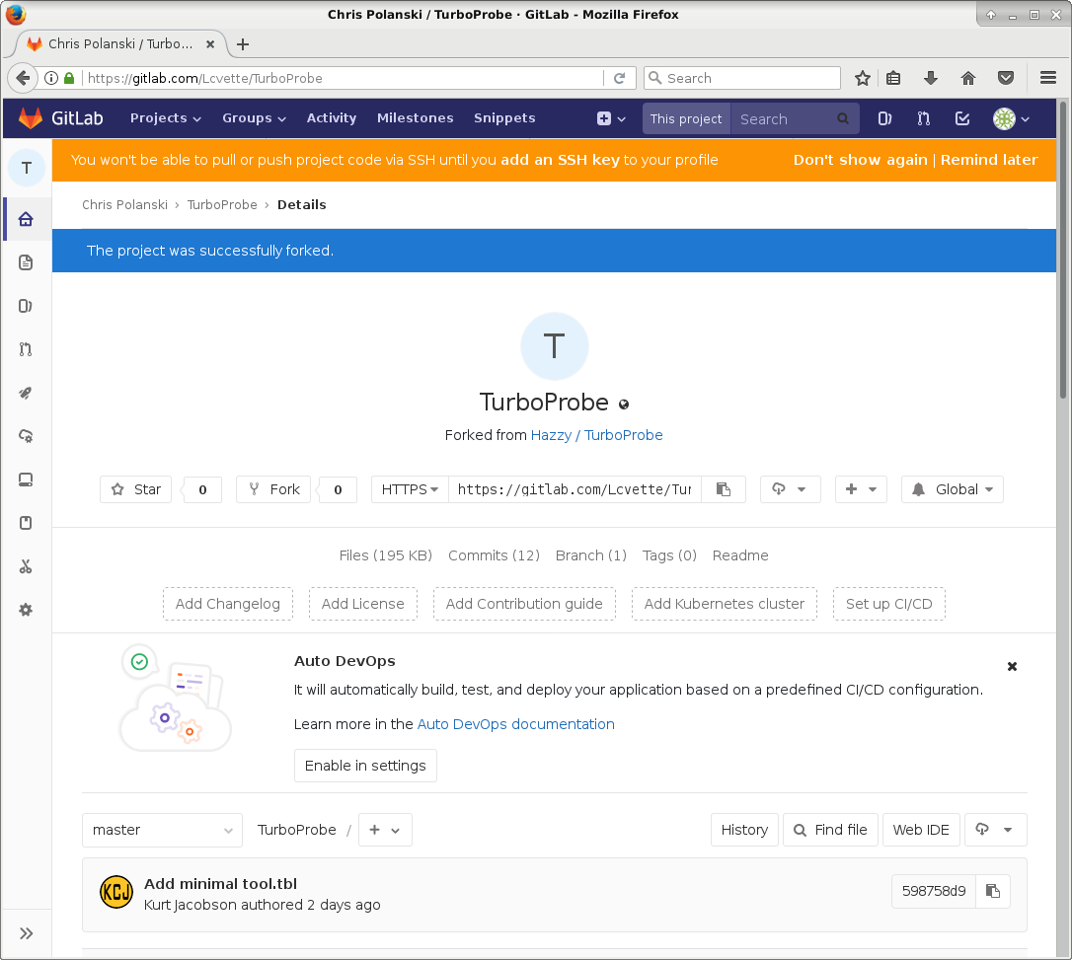This screenshot has height=960, width=1072.
Task: Open Milestones in the top navbar
Action: tap(415, 118)
